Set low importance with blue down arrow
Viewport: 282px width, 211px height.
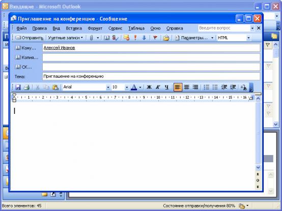pyautogui.click(x=144, y=38)
